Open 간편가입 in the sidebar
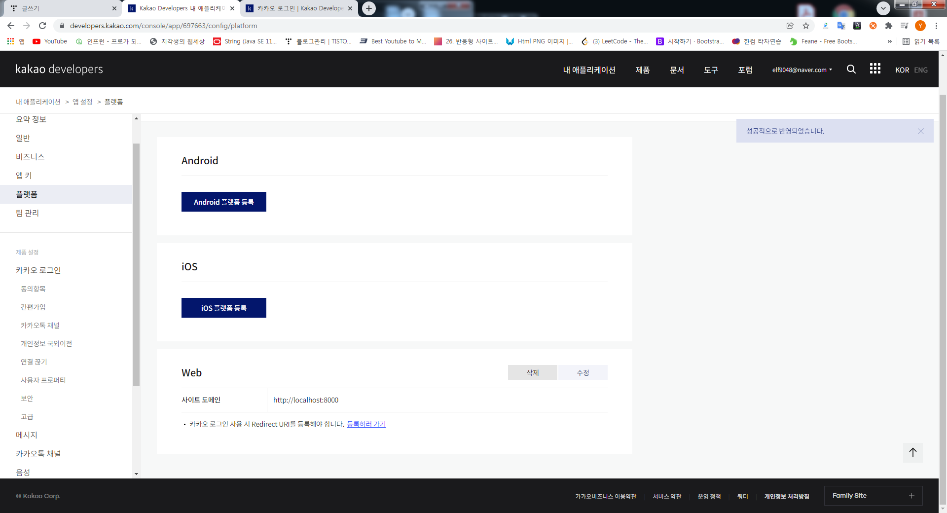This screenshot has width=947, height=513. click(33, 307)
